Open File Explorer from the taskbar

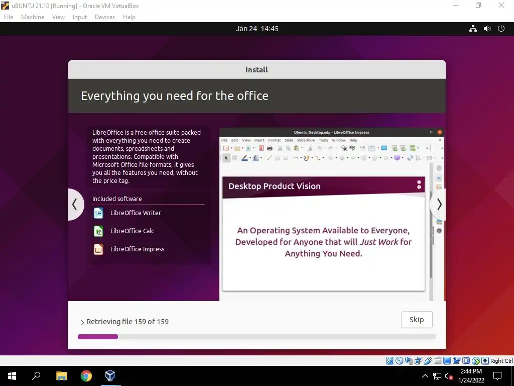click(61, 376)
